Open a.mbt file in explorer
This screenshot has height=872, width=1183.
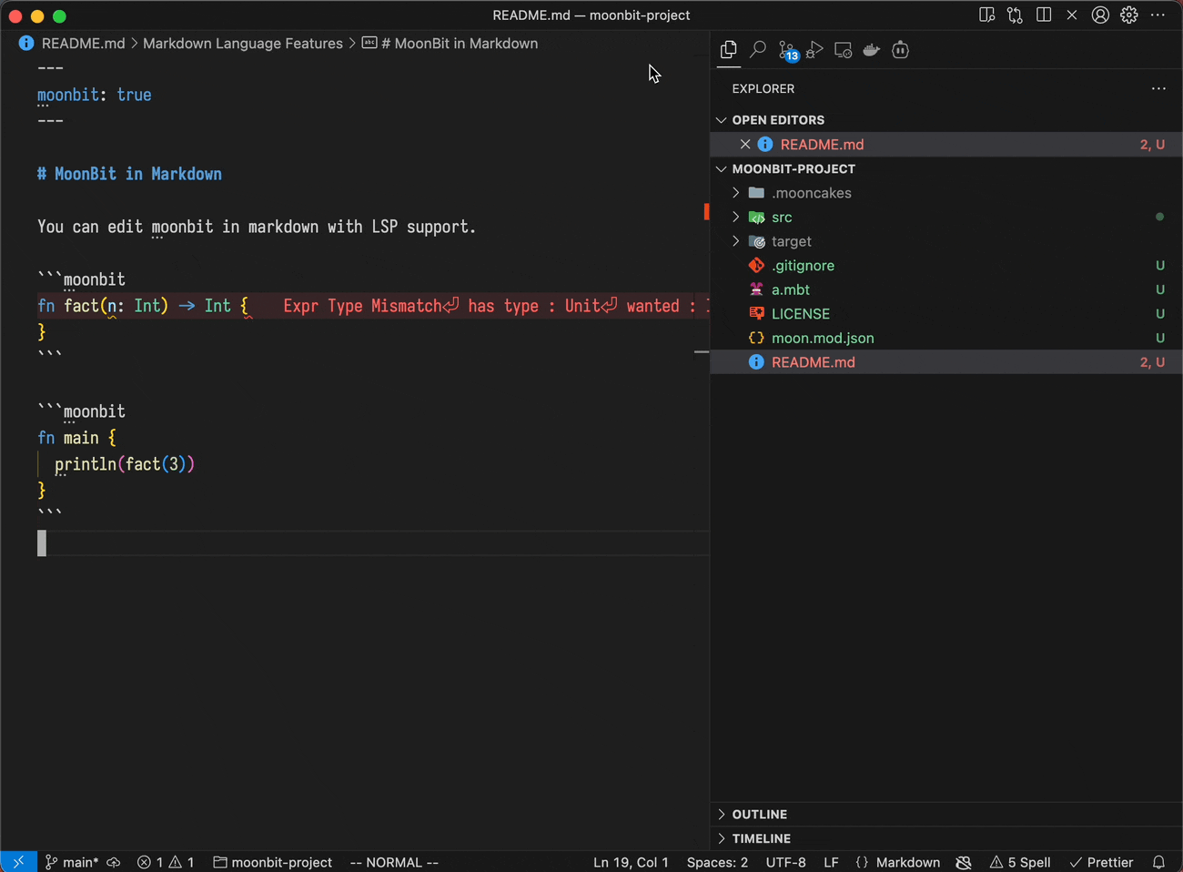click(x=790, y=289)
